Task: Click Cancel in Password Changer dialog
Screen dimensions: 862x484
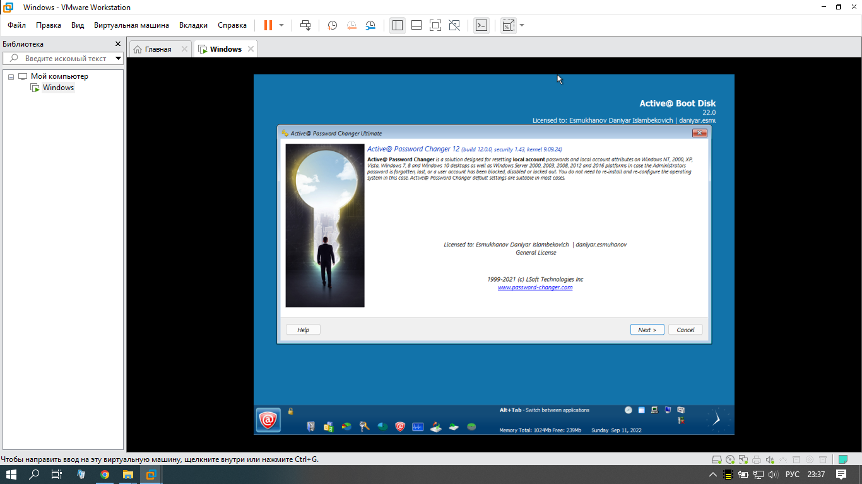Action: click(685, 330)
